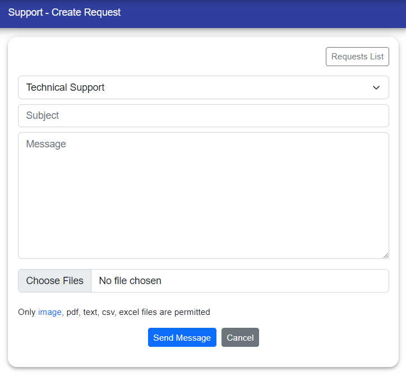Click the permitted file types note
The width and height of the screenshot is (406, 390).
coord(114,312)
